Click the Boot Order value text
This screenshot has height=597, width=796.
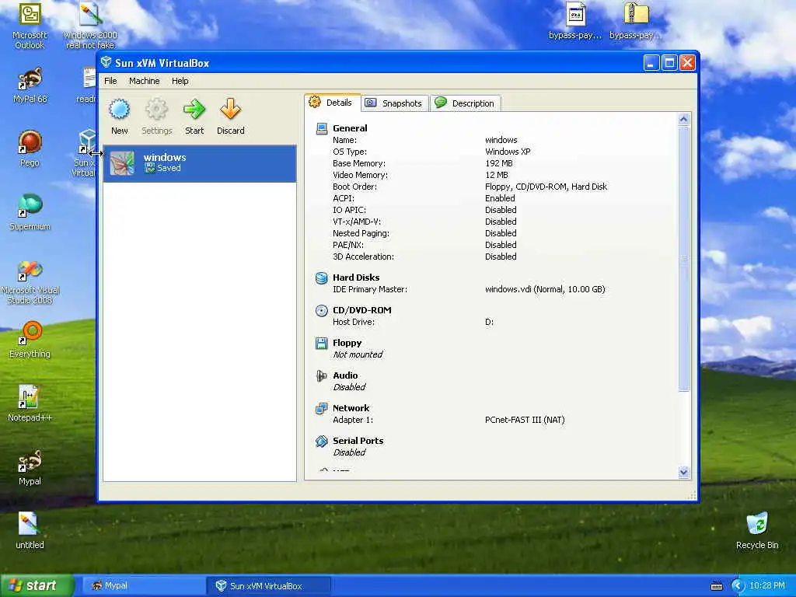[546, 187]
